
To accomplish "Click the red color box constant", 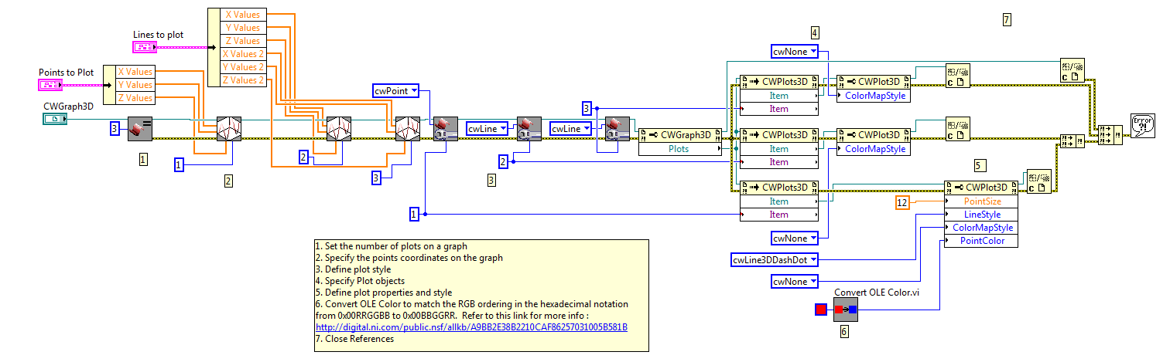I will (x=822, y=310).
